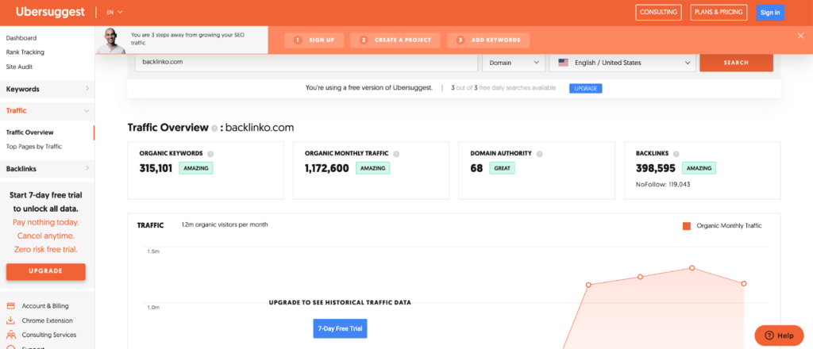This screenshot has width=813, height=349.
Task: Open the Domain type dropdown
Action: pos(513,63)
